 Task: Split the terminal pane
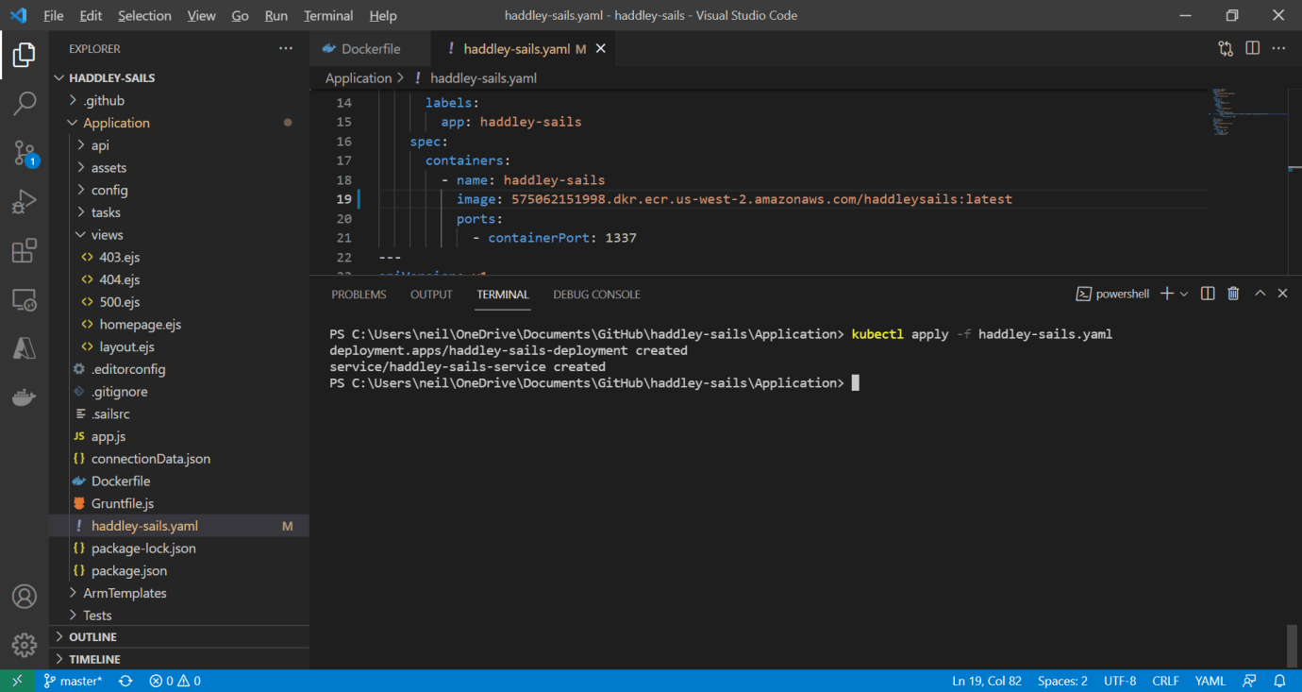tap(1208, 294)
